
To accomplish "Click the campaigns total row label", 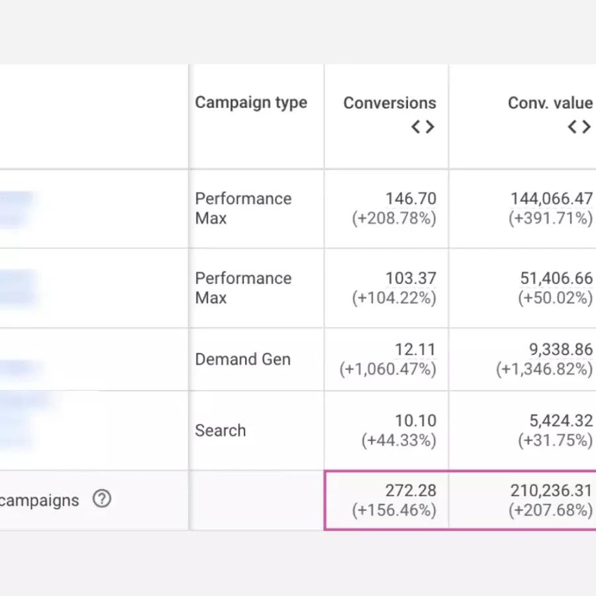I will (39, 500).
